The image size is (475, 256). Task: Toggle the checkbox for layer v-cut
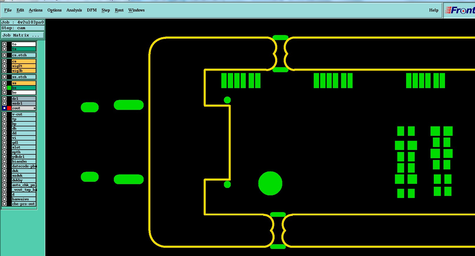[4, 114]
